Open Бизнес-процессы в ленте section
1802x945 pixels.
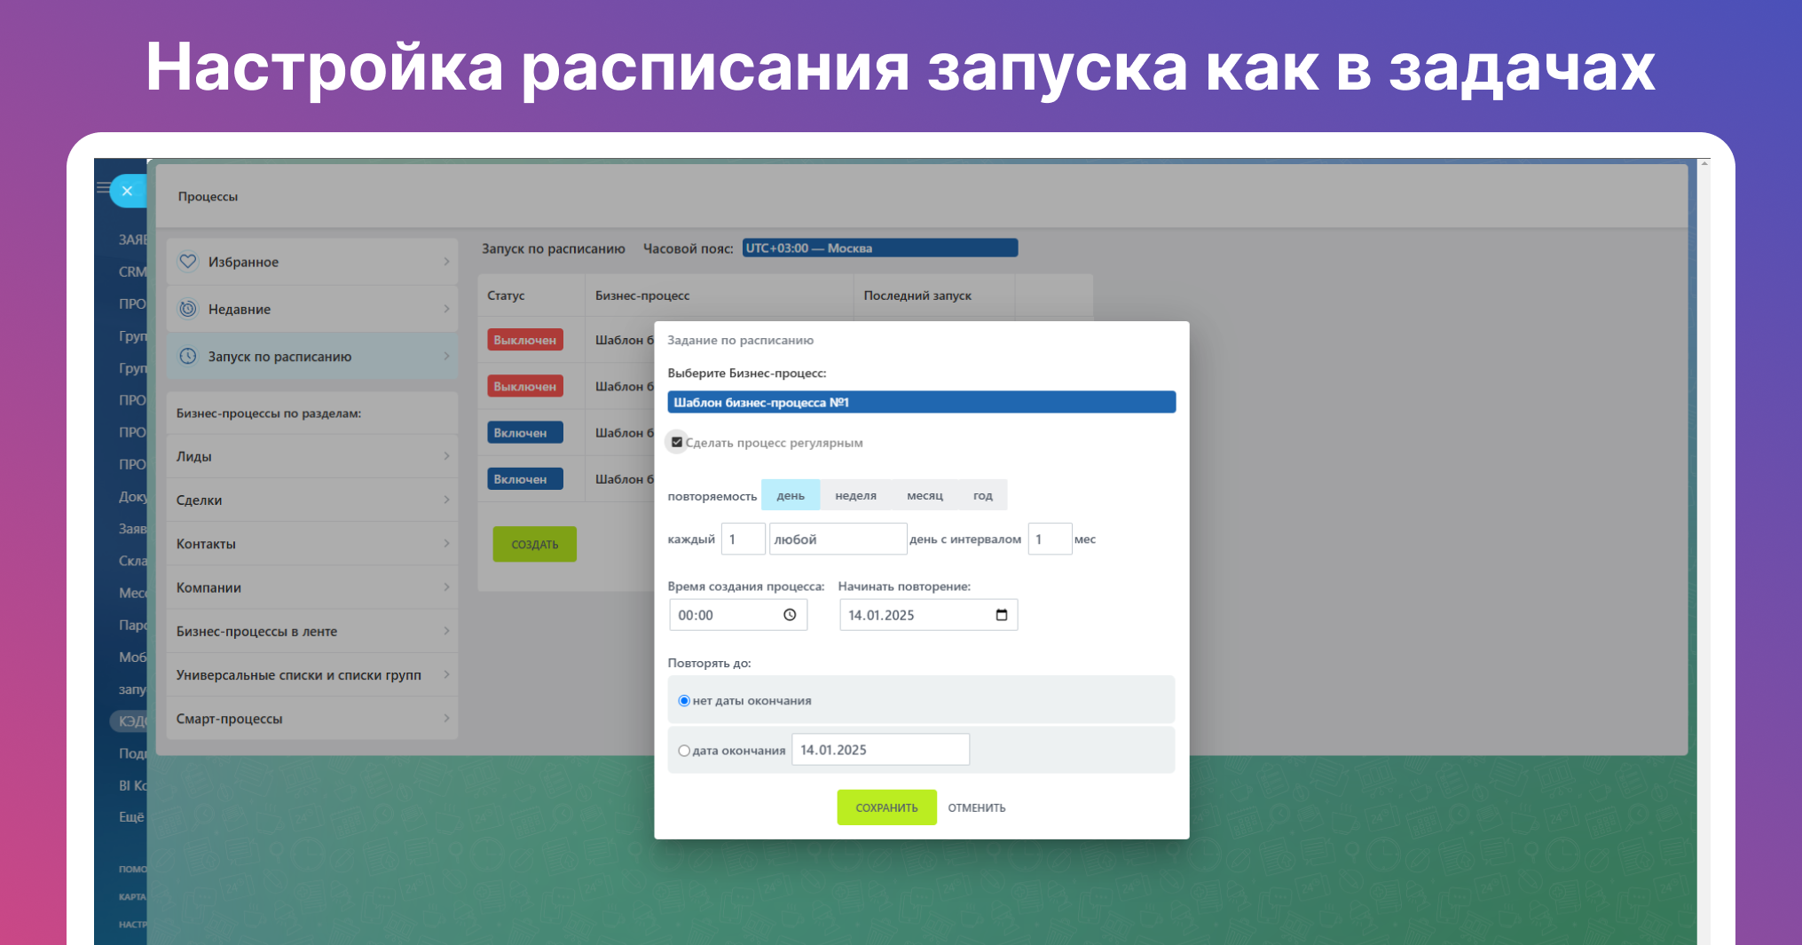pos(311,631)
